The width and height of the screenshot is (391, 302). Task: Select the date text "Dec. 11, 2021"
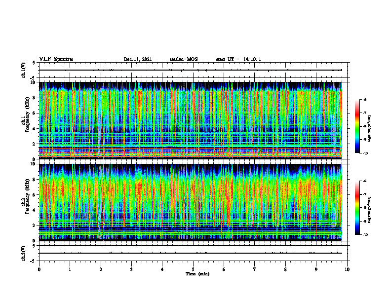coord(138,59)
